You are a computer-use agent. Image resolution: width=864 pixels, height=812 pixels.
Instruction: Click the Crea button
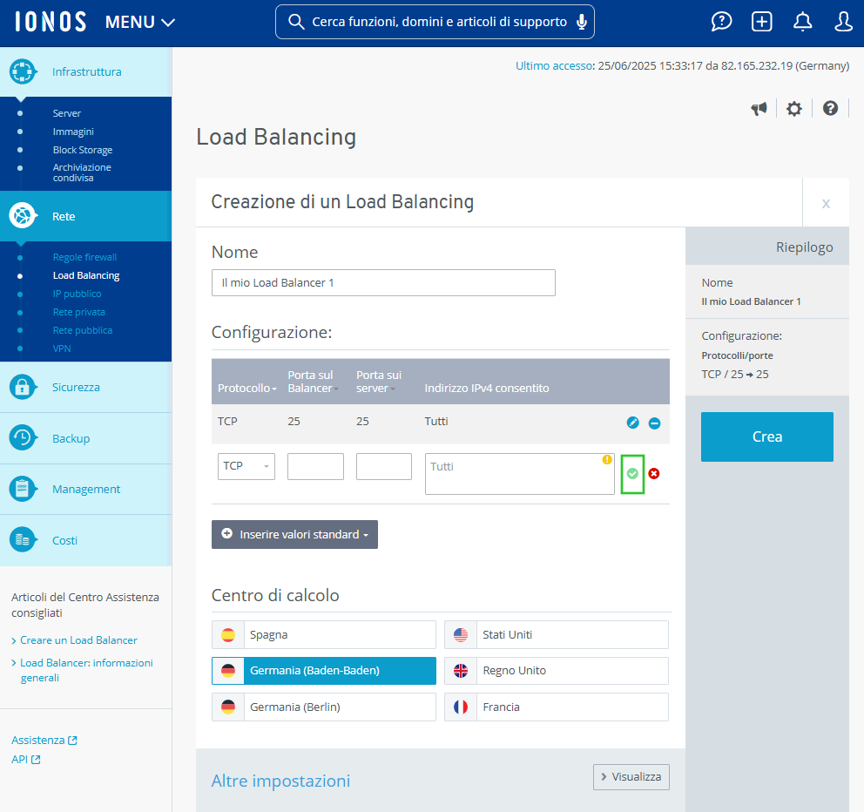coord(767,436)
